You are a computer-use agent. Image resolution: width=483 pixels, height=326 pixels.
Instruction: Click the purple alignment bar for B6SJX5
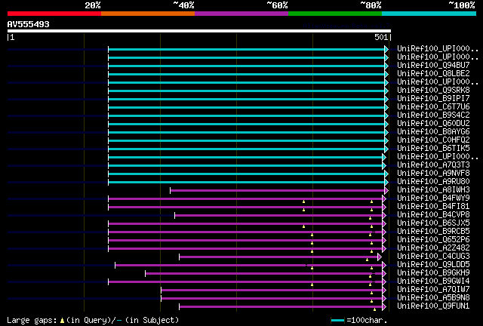[x=246, y=224]
